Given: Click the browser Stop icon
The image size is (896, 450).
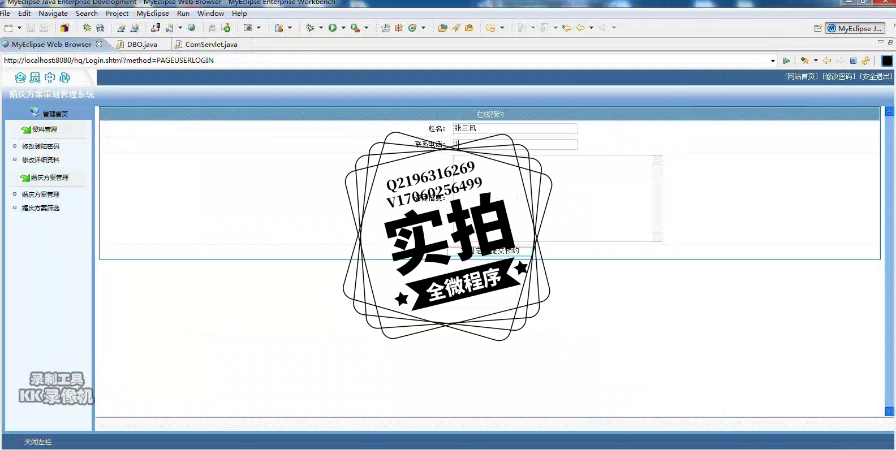Looking at the screenshot, I should [853, 60].
